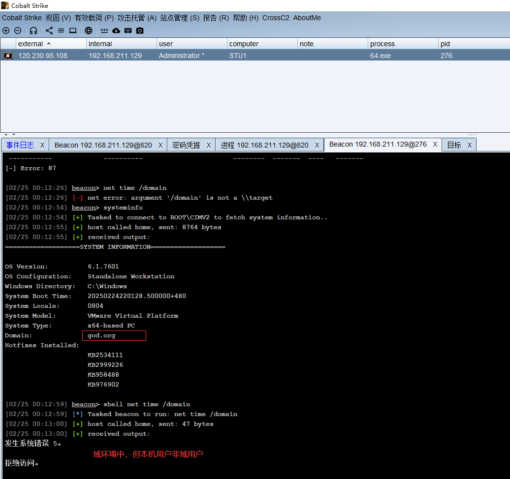Open listeners via the headphones icon
510x479 pixels.
(33, 30)
